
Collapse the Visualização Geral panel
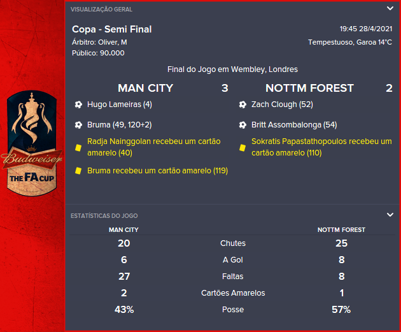click(390, 9)
